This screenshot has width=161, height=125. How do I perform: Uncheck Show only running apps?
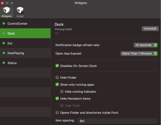click(57, 85)
